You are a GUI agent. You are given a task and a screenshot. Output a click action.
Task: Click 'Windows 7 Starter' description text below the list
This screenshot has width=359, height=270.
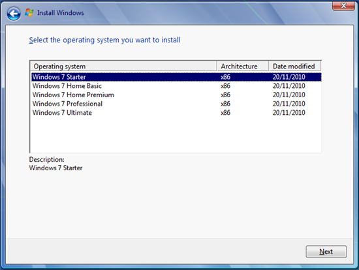point(55,168)
